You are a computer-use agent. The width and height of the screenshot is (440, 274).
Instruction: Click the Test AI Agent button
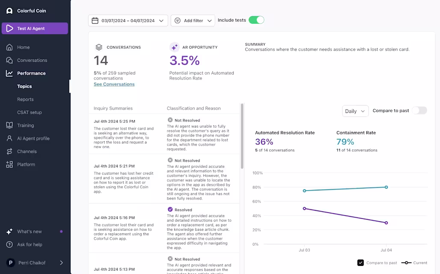point(35,28)
